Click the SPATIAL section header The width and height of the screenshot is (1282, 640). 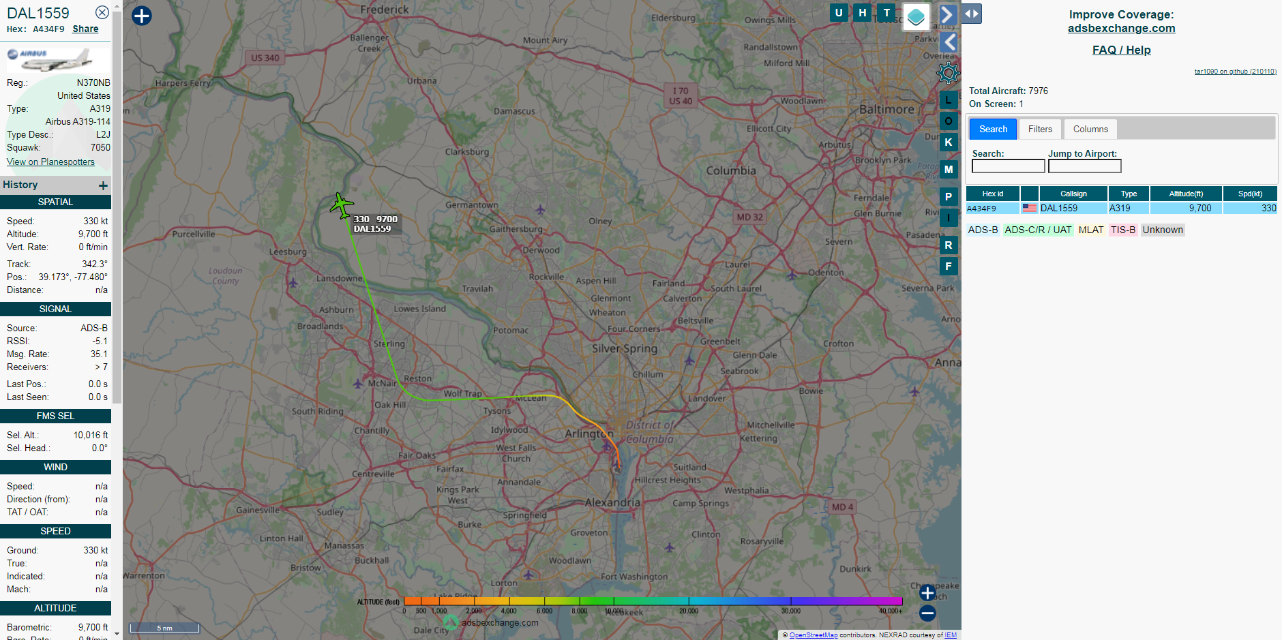coord(55,202)
